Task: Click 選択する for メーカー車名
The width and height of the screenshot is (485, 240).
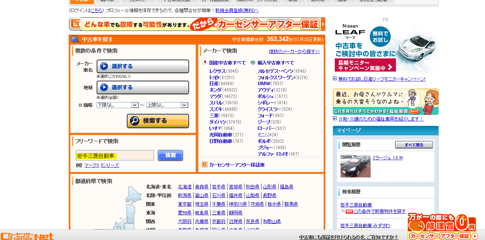Action: tap(143, 66)
